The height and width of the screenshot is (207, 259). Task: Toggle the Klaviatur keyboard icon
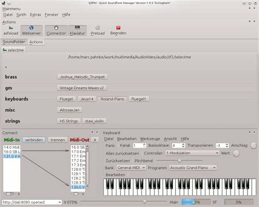pos(78,27)
